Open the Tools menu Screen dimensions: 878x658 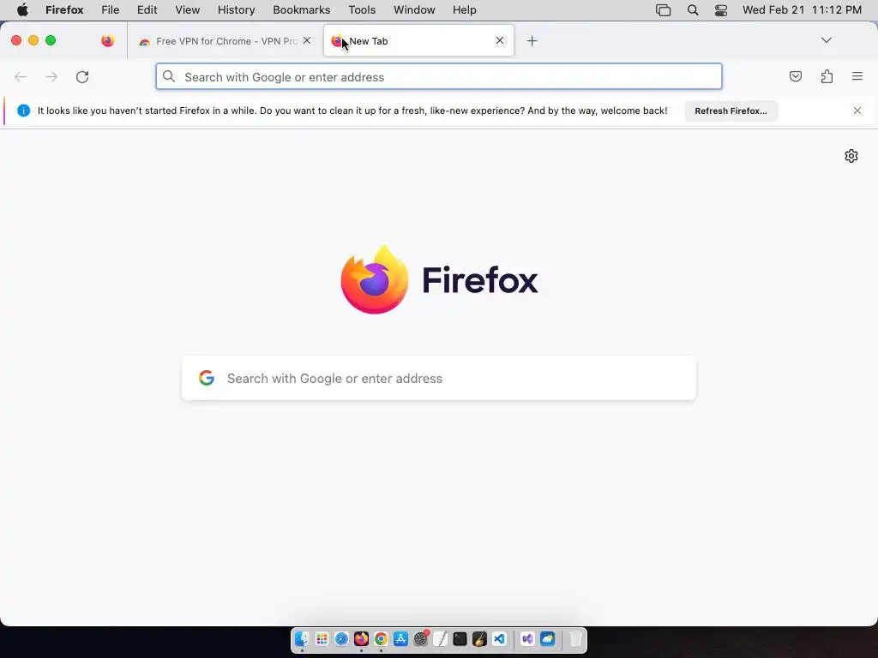pos(362,10)
